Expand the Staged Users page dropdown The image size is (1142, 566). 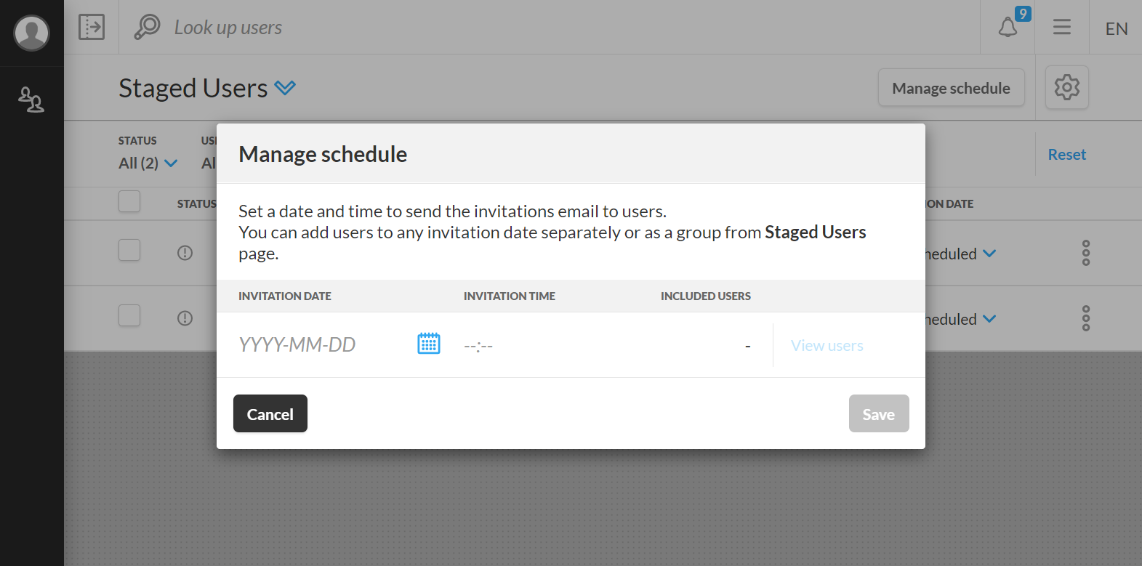[285, 88]
